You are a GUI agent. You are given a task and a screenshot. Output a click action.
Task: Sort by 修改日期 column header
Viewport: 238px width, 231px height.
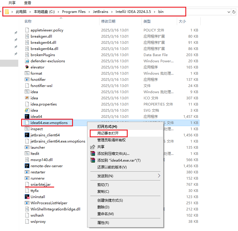click(108, 21)
